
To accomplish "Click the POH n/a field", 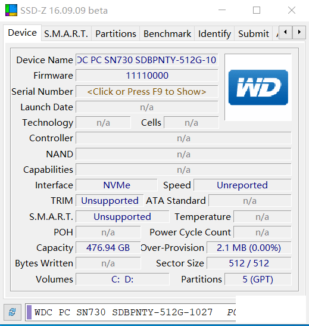I will click(x=108, y=232).
